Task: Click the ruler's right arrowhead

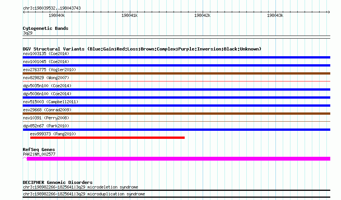Action: click(329, 12)
